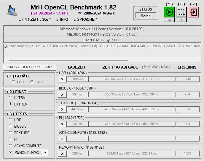This screenshot has width=204, height=161.
Task: Click the PI load time 237 ms
Action: point(77,124)
